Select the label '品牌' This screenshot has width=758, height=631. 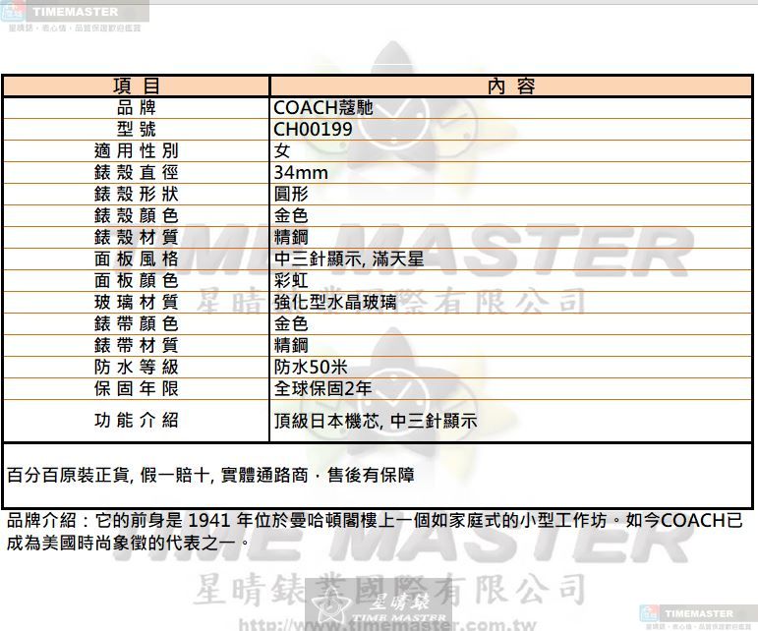(x=137, y=108)
